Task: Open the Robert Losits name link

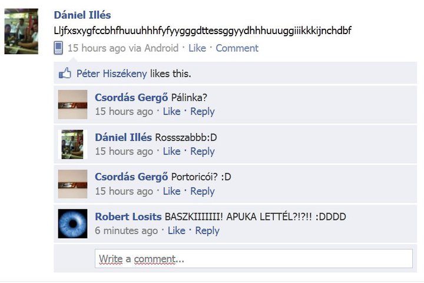Action: [128, 217]
